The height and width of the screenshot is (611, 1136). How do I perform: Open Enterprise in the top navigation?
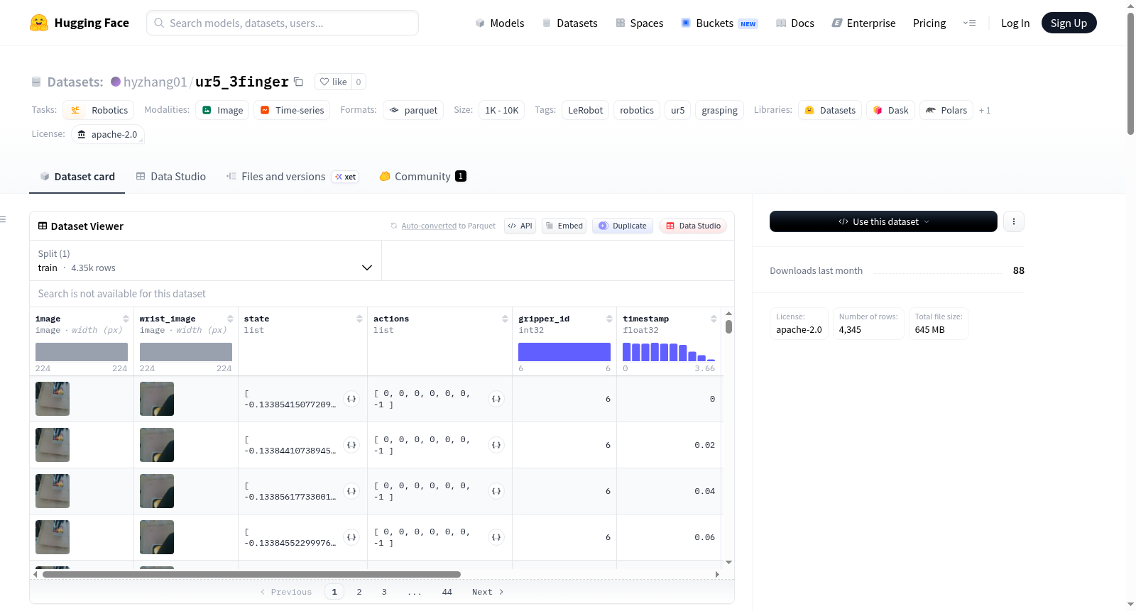pos(863,23)
